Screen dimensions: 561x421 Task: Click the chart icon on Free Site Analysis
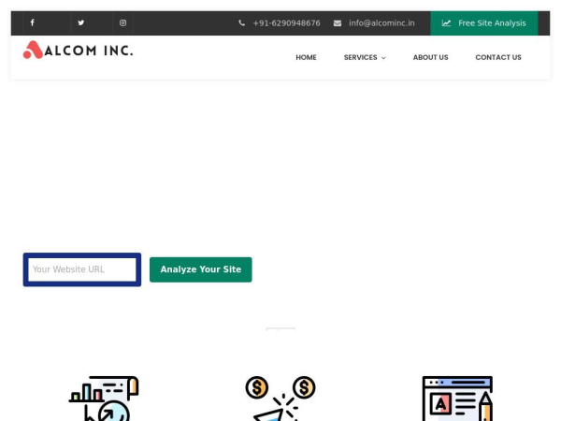tap(446, 23)
